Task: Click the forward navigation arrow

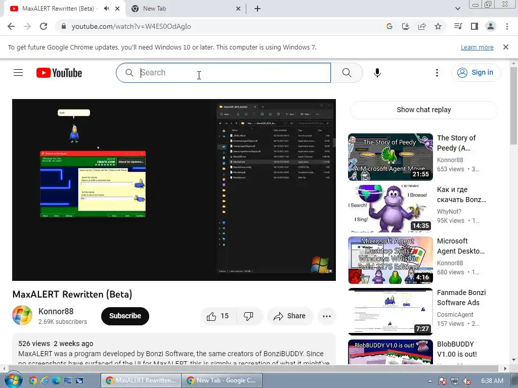Action: click(27, 26)
